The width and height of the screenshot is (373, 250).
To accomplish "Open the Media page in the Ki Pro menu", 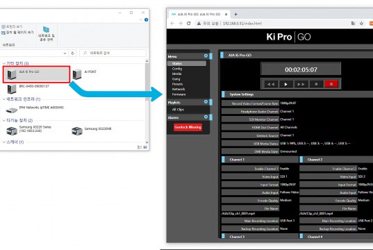I will pyautogui.click(x=176, y=74).
